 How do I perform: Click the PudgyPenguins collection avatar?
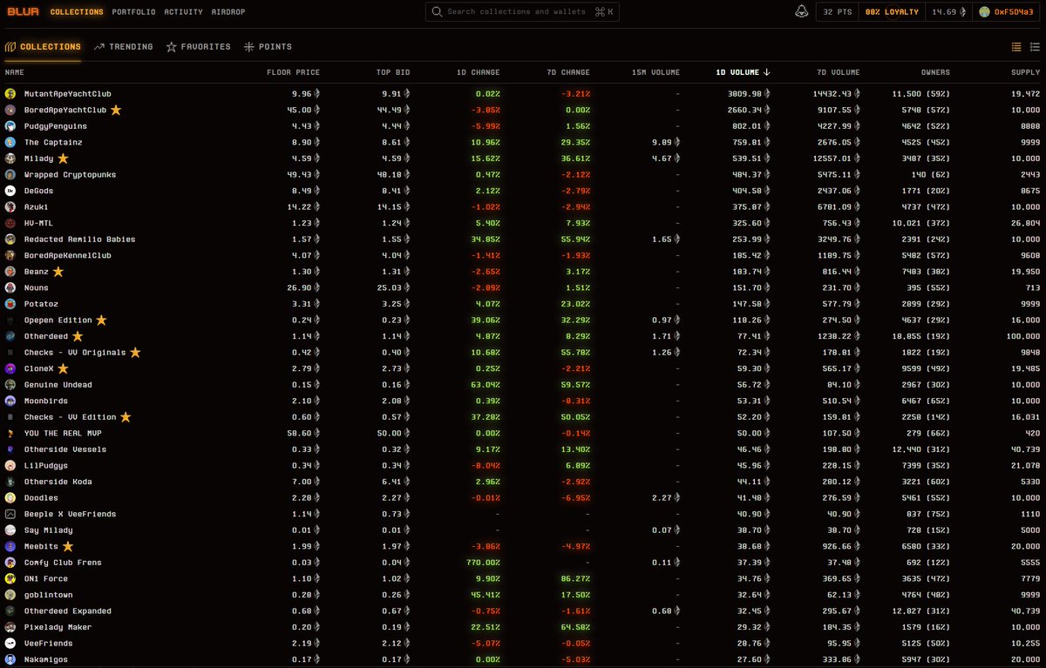click(10, 125)
